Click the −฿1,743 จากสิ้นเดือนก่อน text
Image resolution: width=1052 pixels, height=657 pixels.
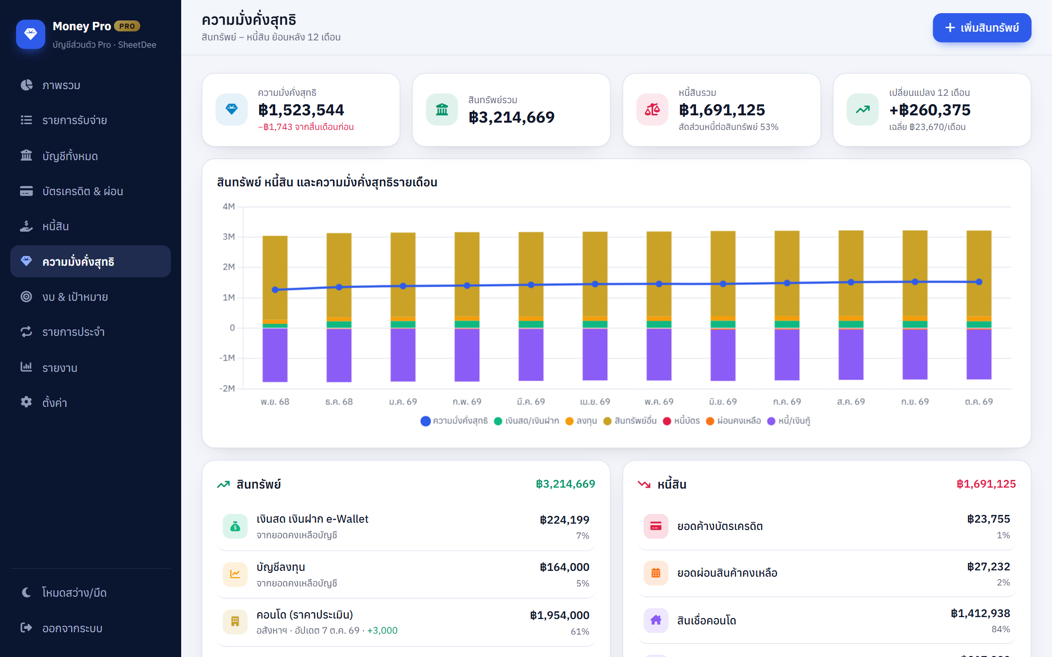tap(306, 127)
